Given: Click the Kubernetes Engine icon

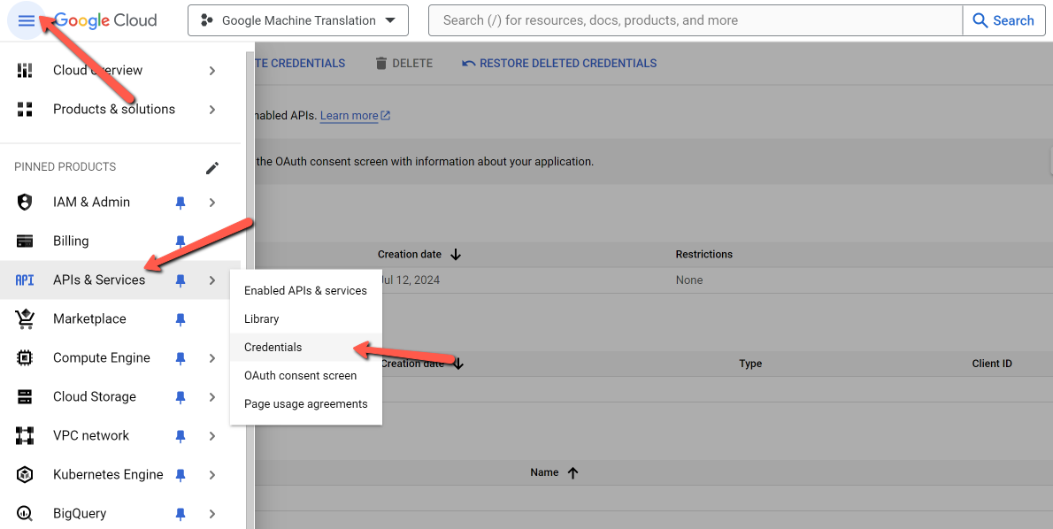Looking at the screenshot, I should (25, 475).
